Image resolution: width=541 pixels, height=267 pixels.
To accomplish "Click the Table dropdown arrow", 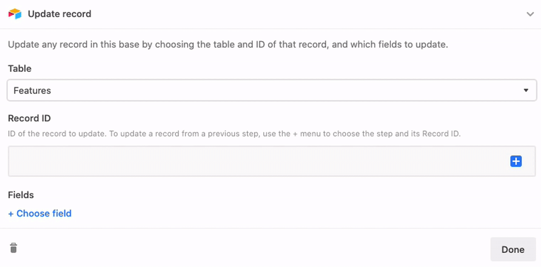I will pos(526,90).
